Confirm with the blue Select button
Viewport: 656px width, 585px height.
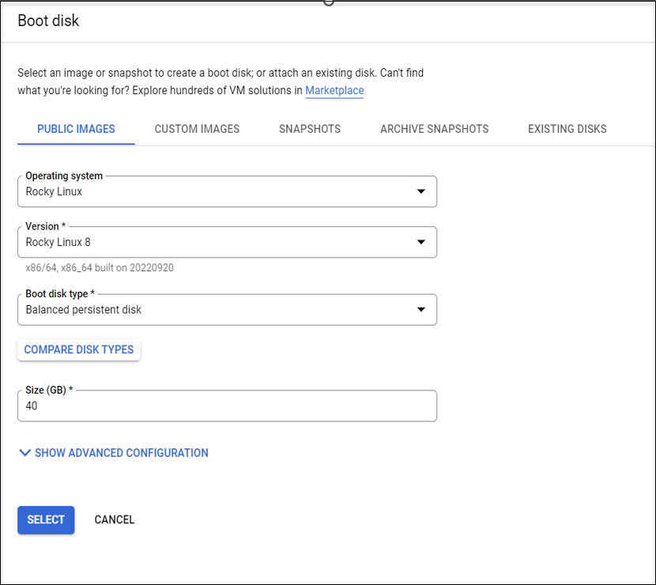[x=46, y=519]
